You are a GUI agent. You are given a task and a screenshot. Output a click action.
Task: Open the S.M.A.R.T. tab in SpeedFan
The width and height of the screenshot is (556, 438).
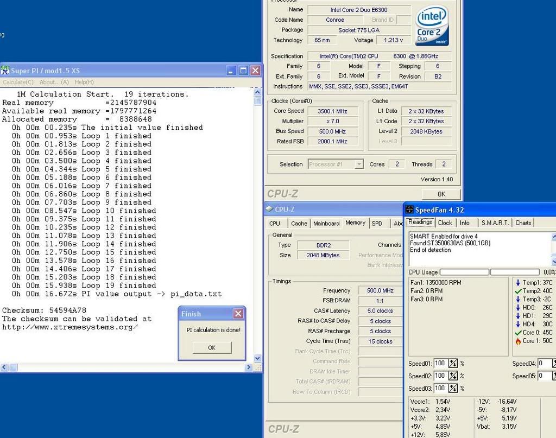[495, 223]
